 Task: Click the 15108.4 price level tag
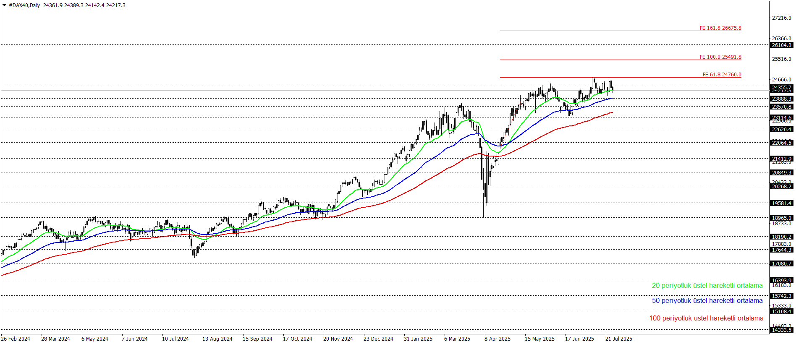781,312
